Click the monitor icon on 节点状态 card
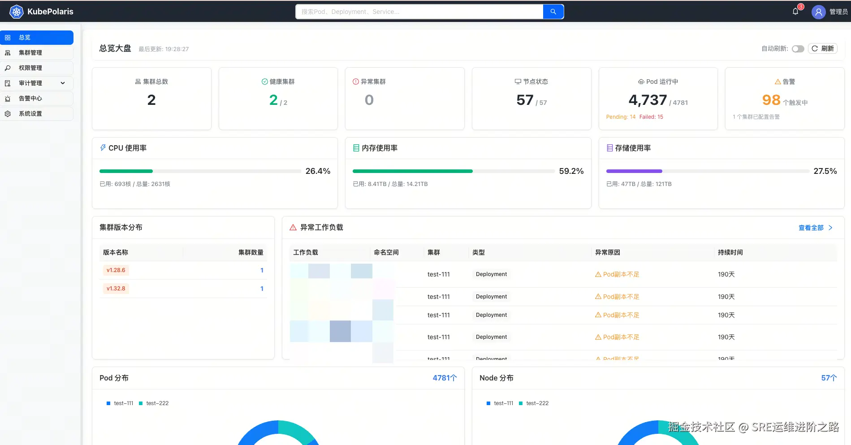This screenshot has width=851, height=445. click(x=518, y=82)
